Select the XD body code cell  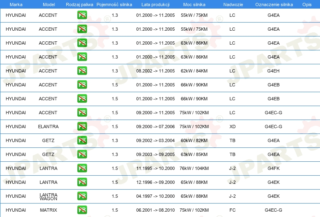[x=232, y=127]
